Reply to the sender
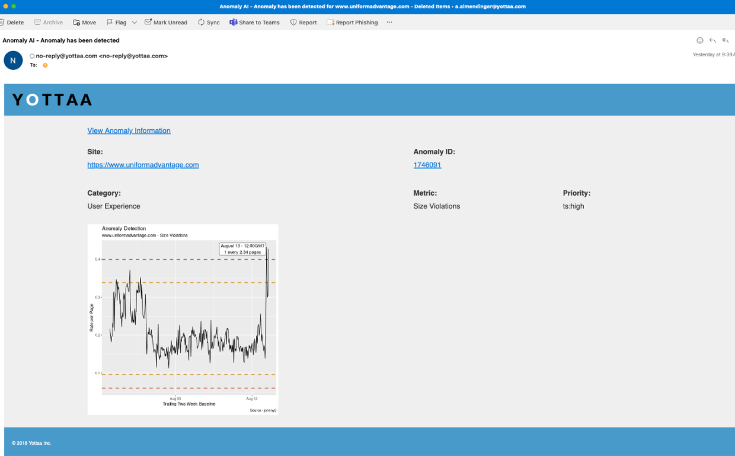Screen dimensions: 735x456 click(712, 40)
